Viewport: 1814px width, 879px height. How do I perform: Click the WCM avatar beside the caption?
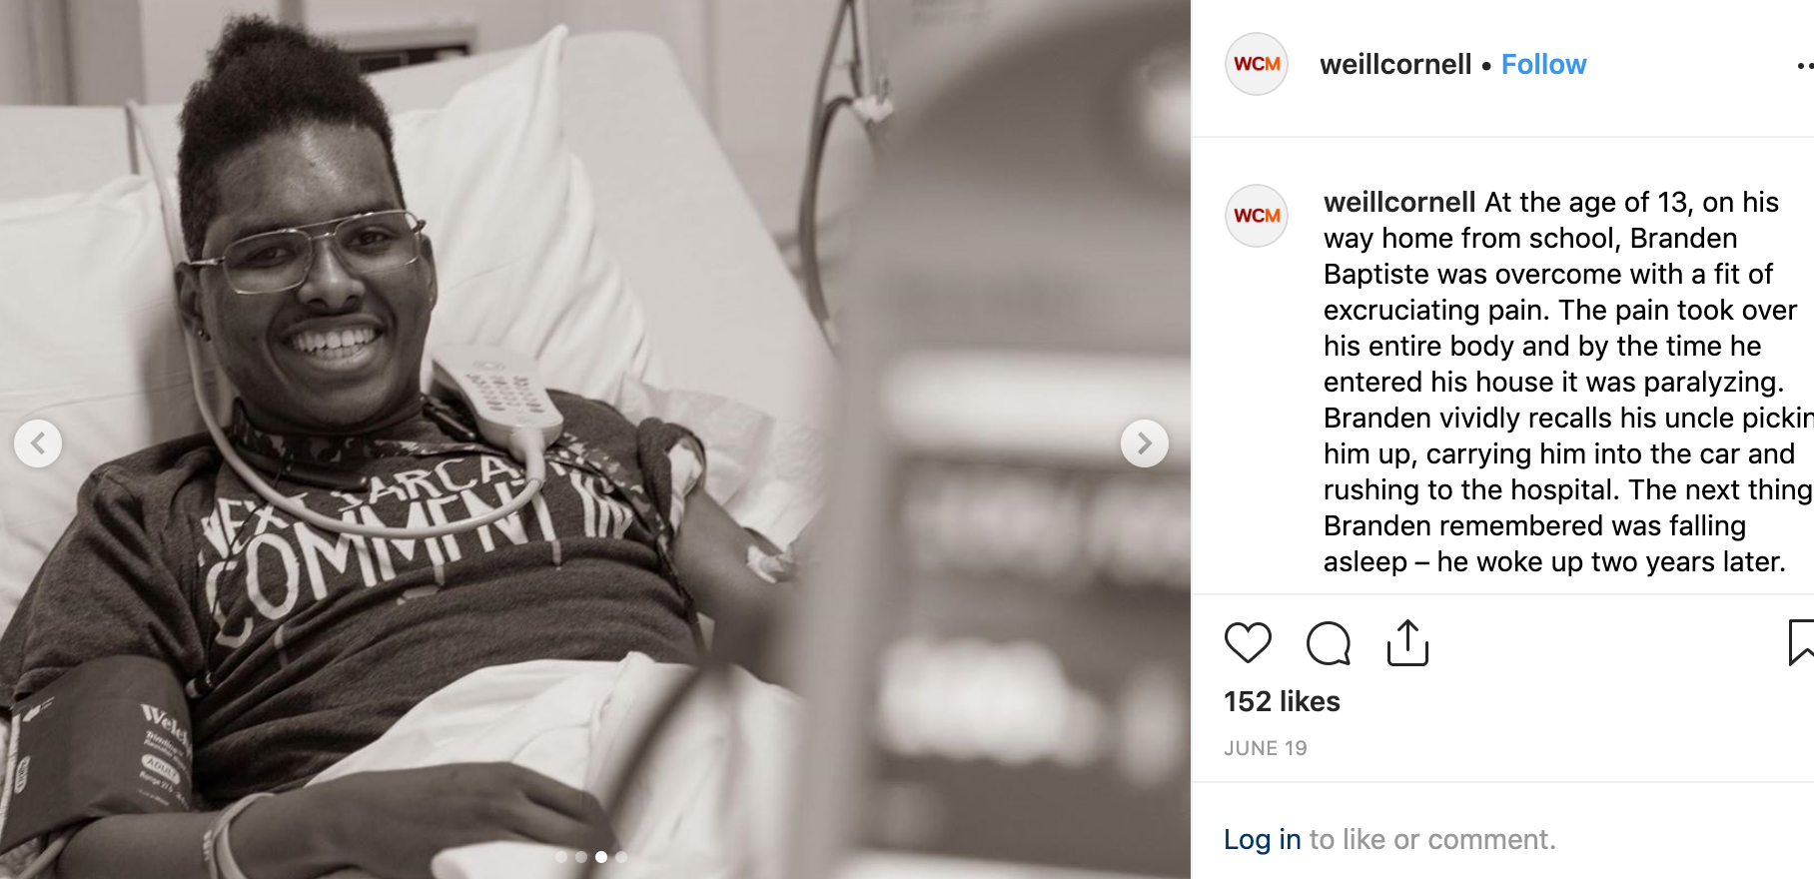pyautogui.click(x=1257, y=216)
